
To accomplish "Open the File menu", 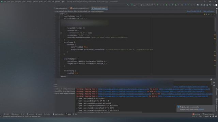I will (5, 2).
